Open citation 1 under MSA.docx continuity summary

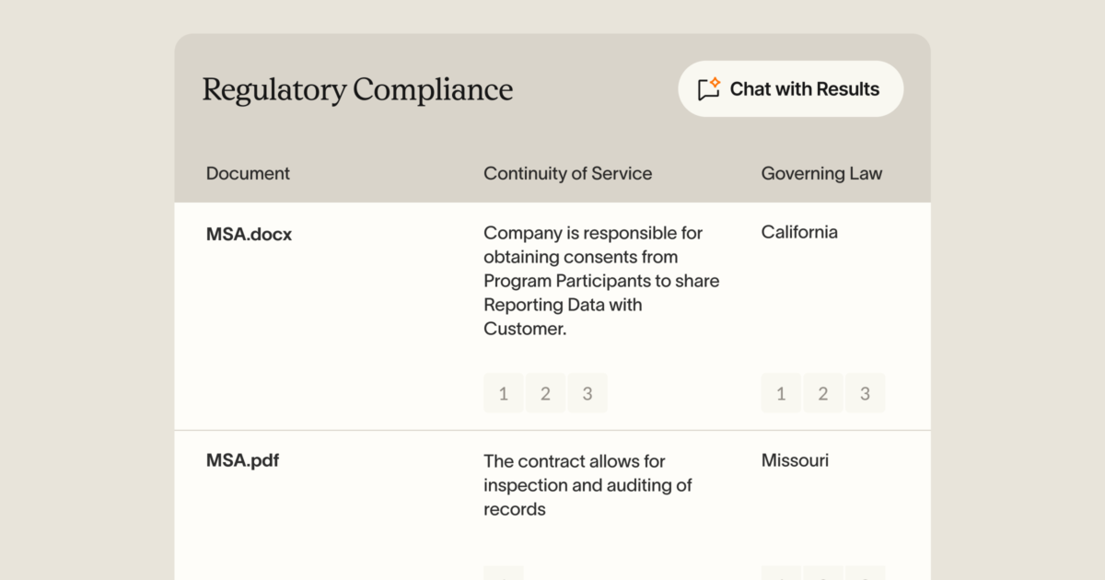(504, 393)
